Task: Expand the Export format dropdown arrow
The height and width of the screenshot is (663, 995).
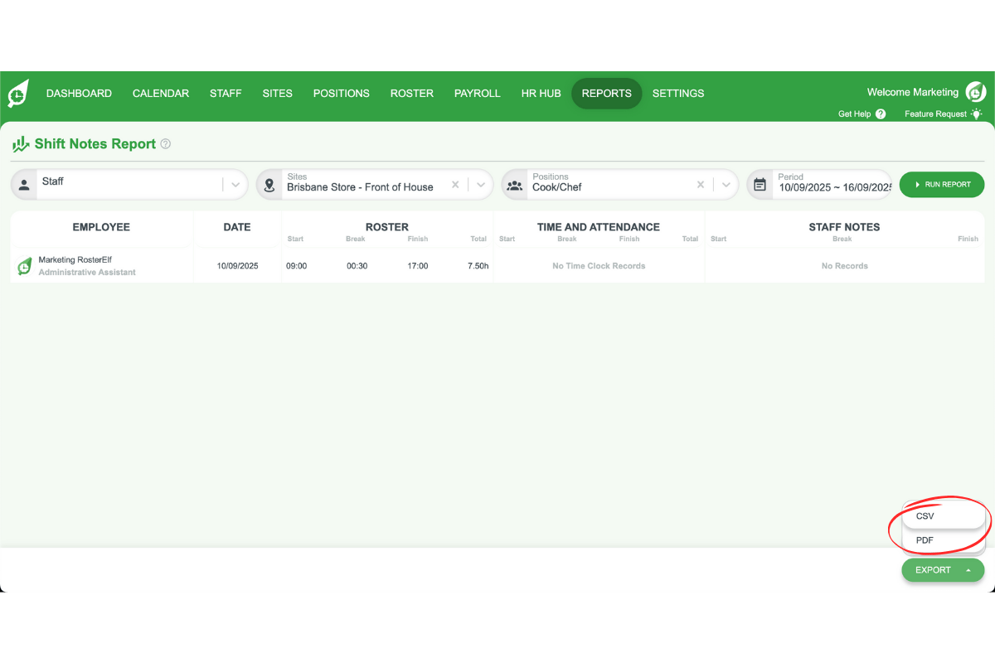Action: coord(968,569)
